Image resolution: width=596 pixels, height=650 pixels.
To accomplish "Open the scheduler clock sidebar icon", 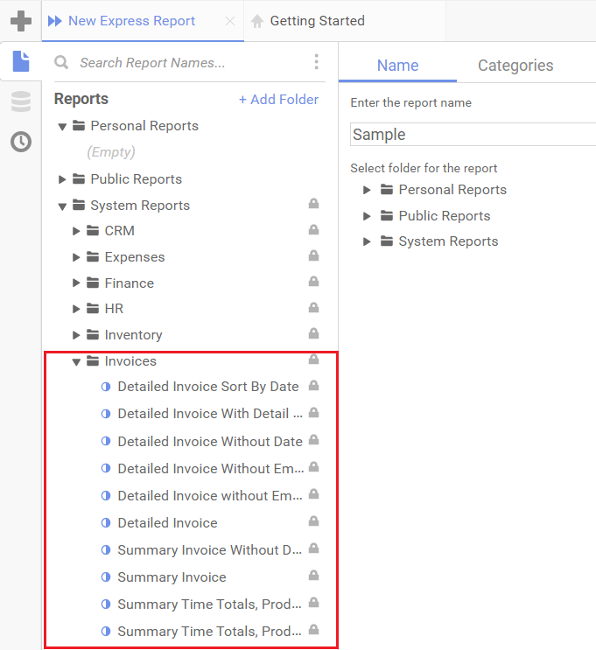I will (x=21, y=142).
